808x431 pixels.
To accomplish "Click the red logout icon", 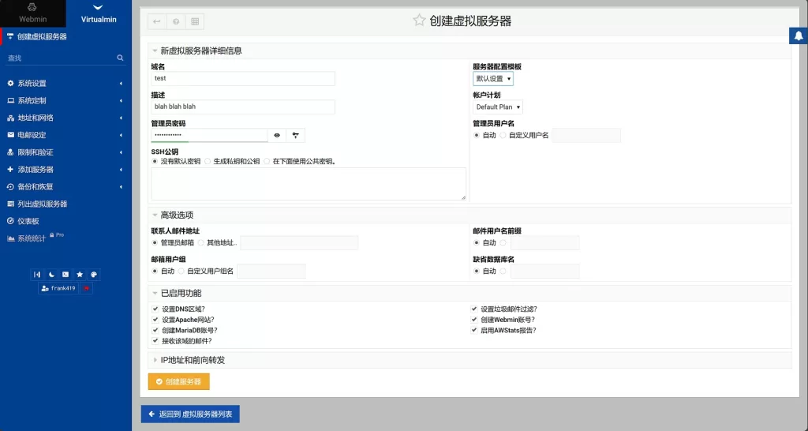I will tap(87, 289).
